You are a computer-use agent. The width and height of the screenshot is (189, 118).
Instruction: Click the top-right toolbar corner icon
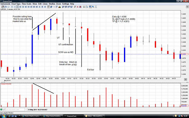tap(187, 7)
